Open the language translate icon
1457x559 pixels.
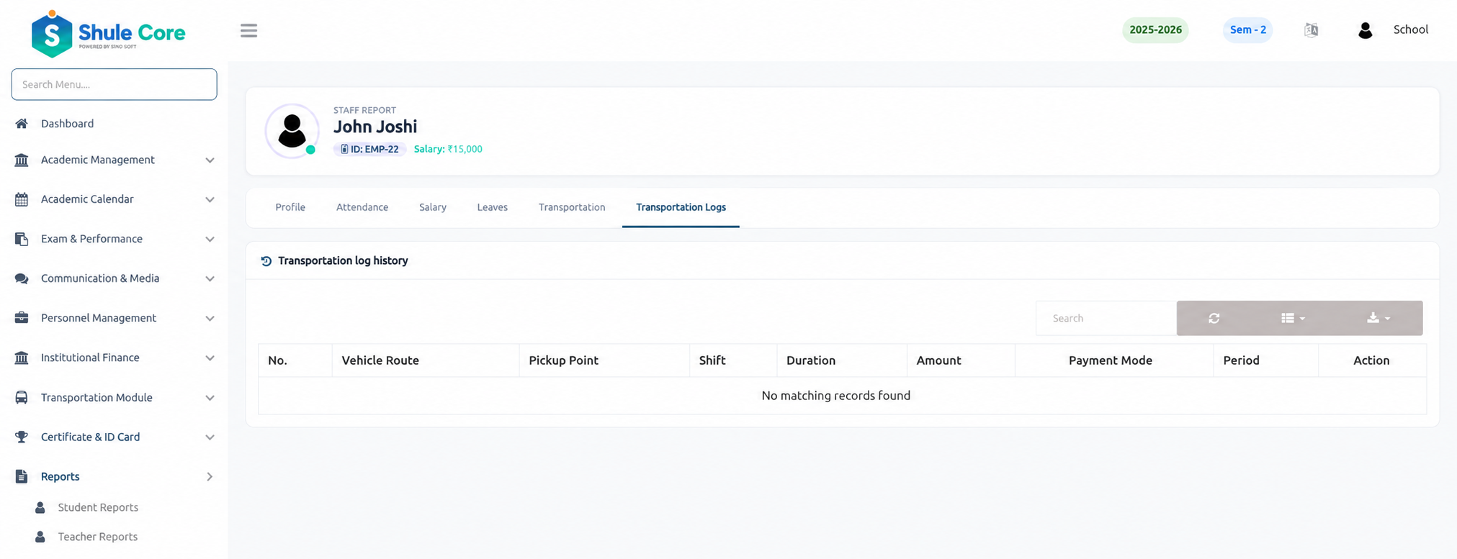tap(1312, 30)
